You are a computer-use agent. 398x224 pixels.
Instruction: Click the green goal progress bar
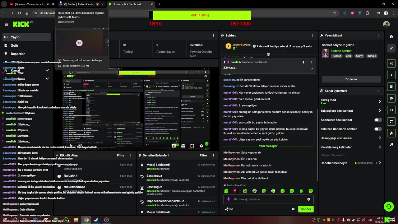pos(200,15)
